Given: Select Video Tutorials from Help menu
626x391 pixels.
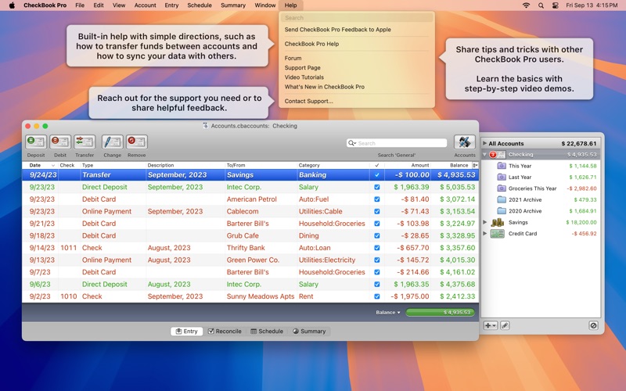Looking at the screenshot, I should click(x=304, y=77).
